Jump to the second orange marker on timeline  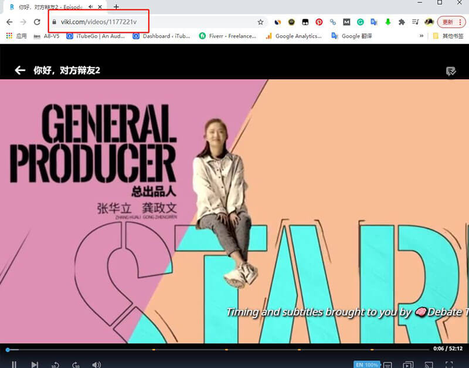click(226, 349)
